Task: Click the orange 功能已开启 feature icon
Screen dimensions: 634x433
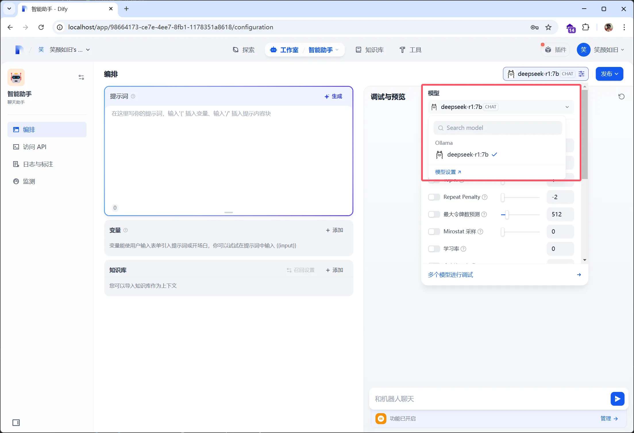Action: [381, 419]
